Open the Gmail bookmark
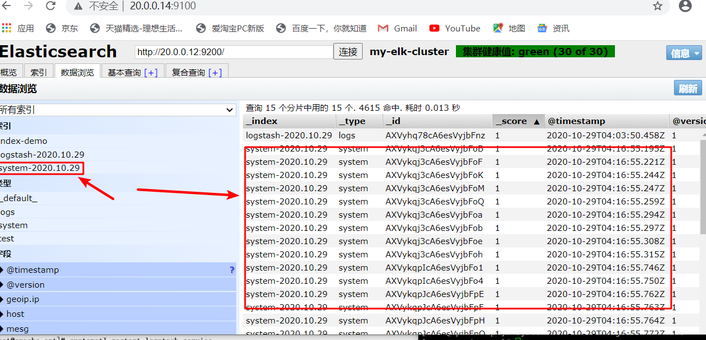Screen dimensions: 706x340 397,28
